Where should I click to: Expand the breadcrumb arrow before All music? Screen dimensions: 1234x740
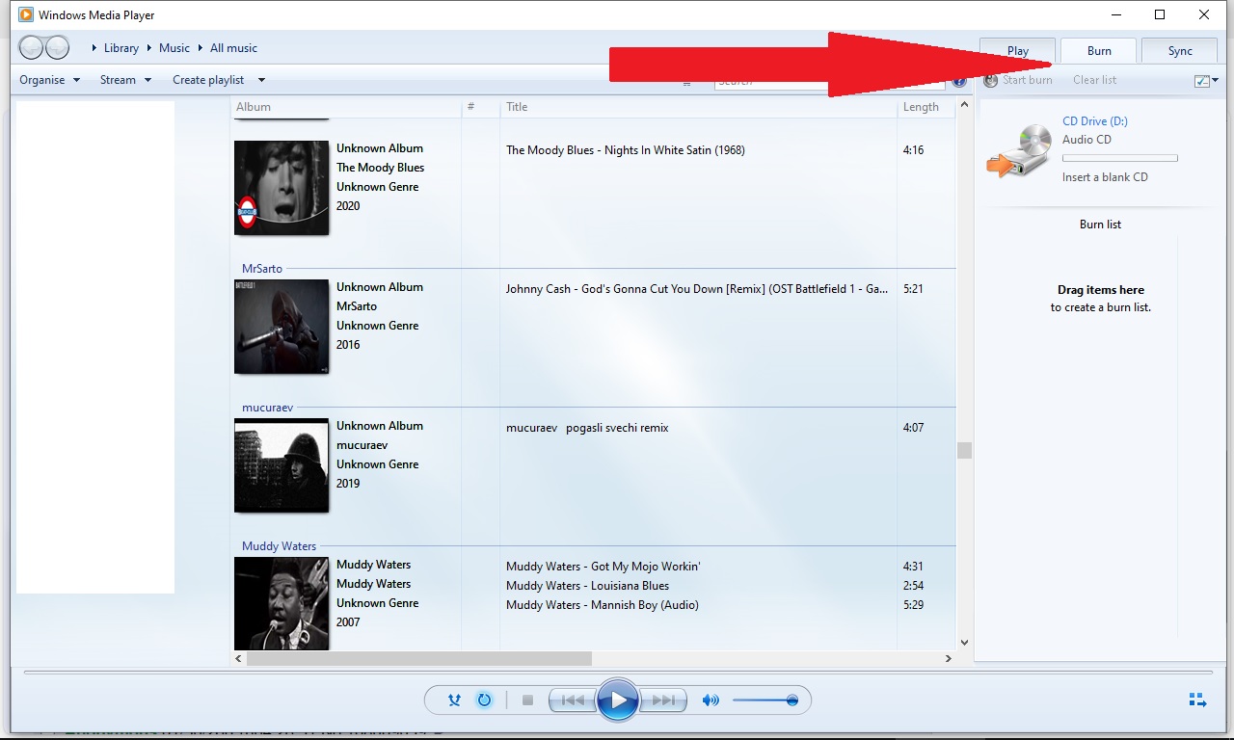click(x=201, y=48)
